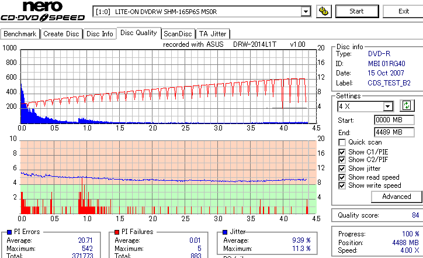Click the End position field 4489 MB

pos(394,132)
